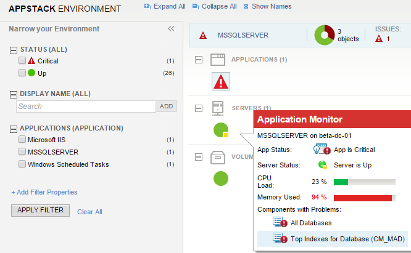The width and height of the screenshot is (411, 253).
Task: Click the Add Filter Properties link
Action: [x=44, y=192]
